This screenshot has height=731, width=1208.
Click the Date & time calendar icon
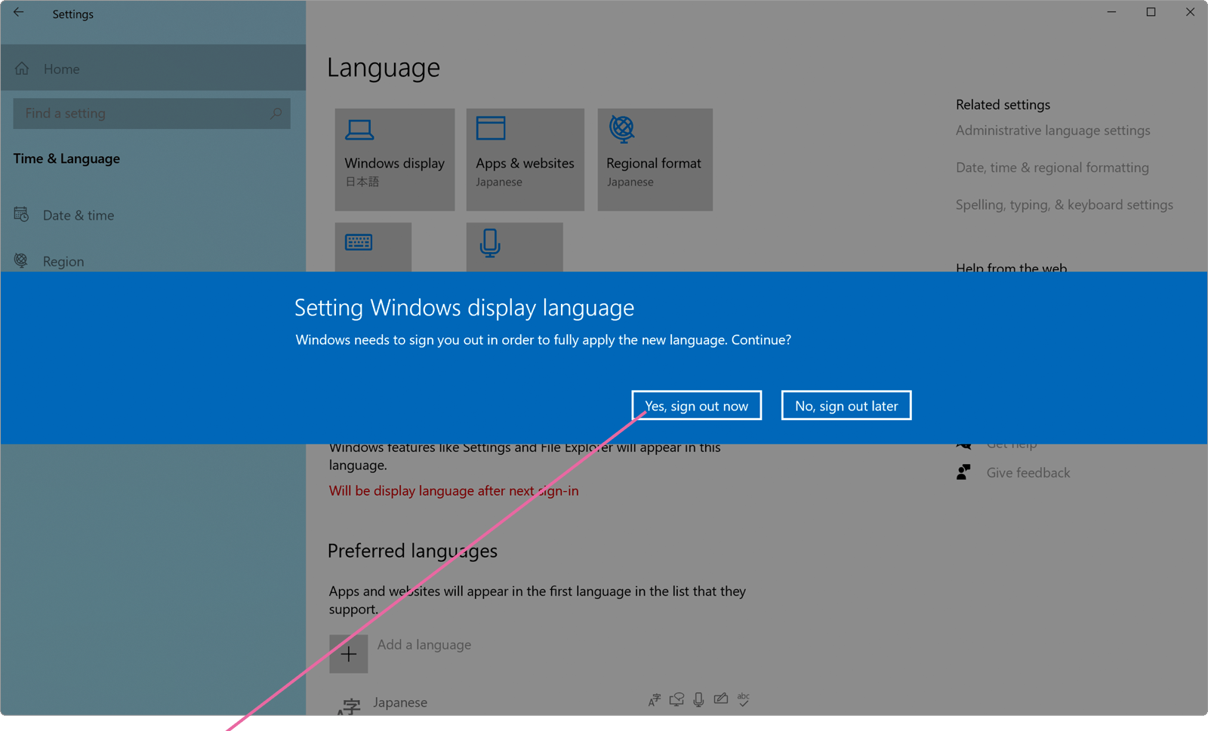point(22,215)
